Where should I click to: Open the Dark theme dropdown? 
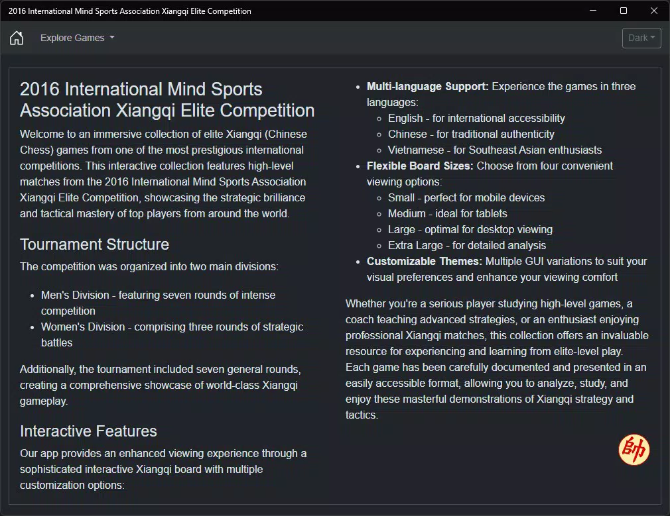point(641,38)
